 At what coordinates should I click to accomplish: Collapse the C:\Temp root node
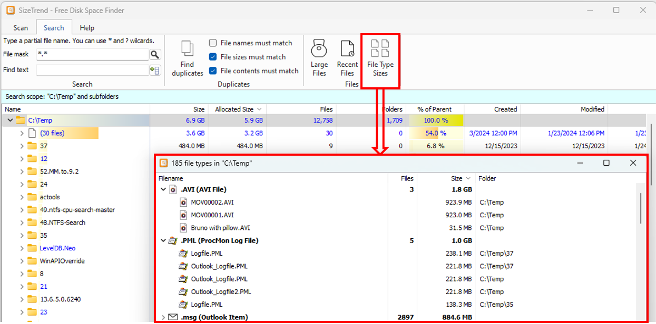(x=9, y=120)
